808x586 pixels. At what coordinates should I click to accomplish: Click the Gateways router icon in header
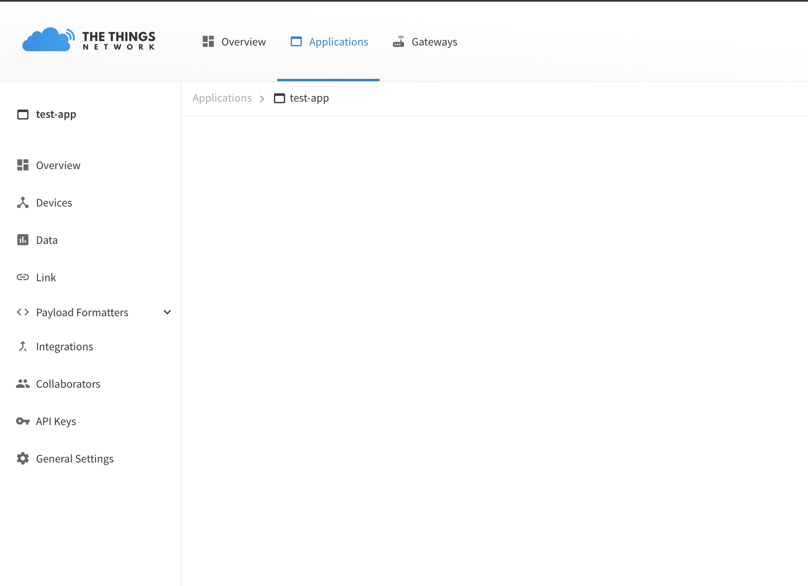click(x=398, y=42)
